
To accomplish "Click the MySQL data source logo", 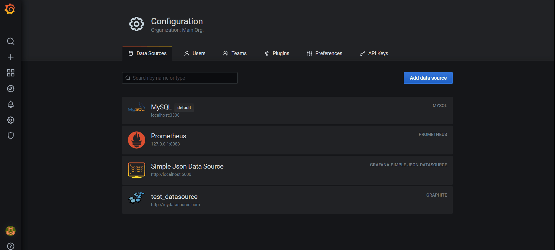I will click(137, 107).
